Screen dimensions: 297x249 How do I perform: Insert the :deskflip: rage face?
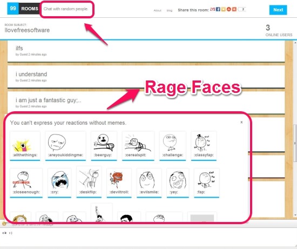pyautogui.click(x=89, y=182)
